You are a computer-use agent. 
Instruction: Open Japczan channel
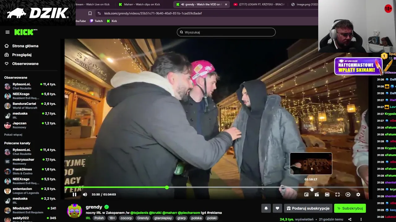tap(30, 125)
